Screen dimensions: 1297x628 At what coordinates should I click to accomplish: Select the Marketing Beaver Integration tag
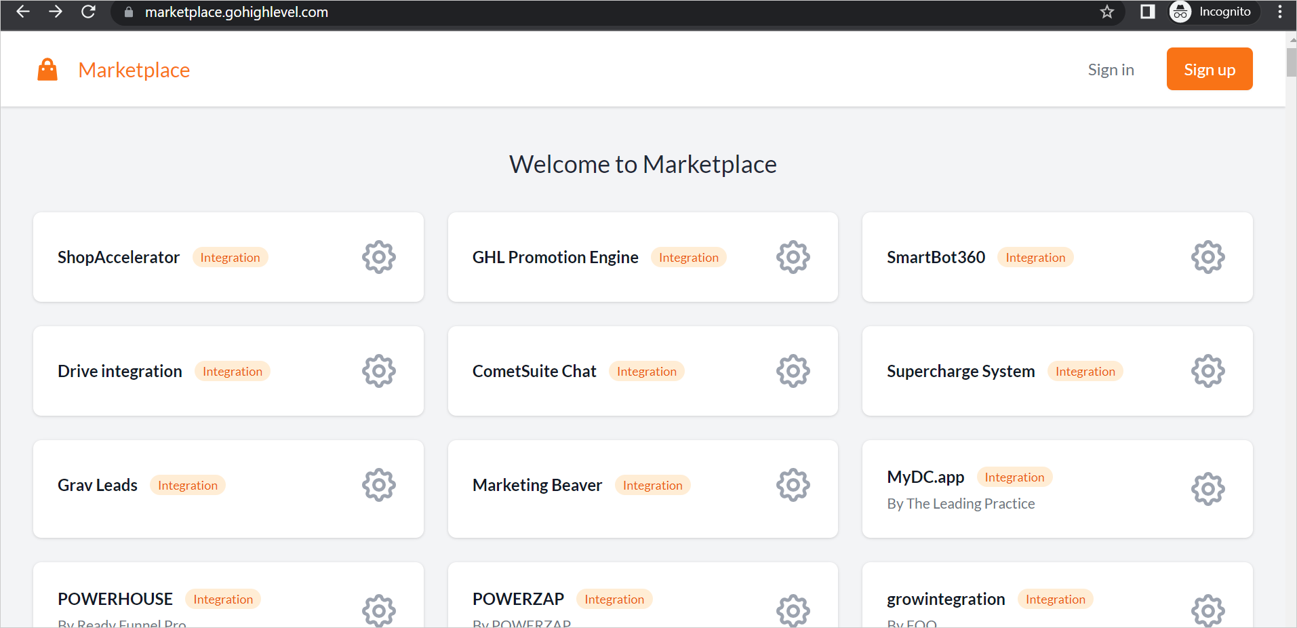[652, 486]
